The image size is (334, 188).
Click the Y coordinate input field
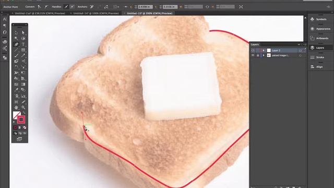170,7
